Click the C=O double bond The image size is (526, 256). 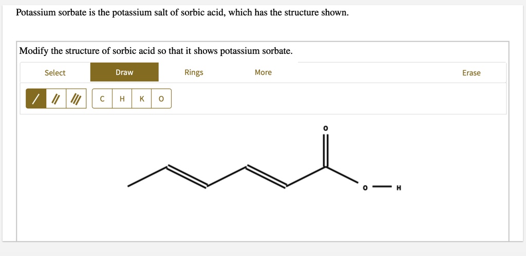(326, 150)
